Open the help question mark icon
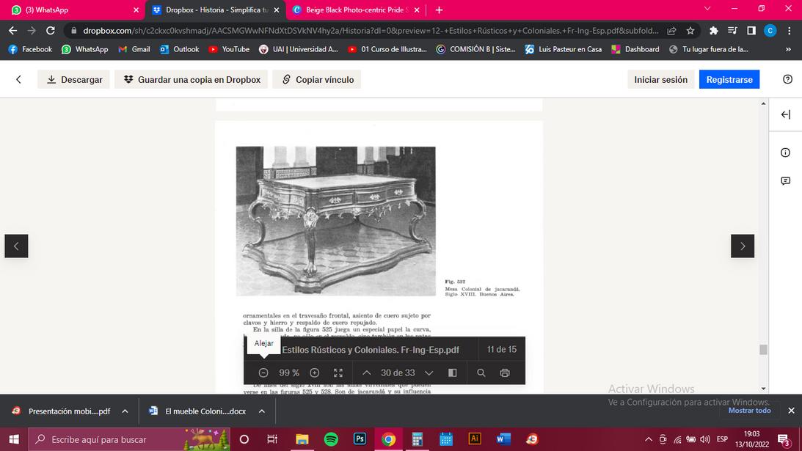The height and width of the screenshot is (451, 802). (787, 79)
